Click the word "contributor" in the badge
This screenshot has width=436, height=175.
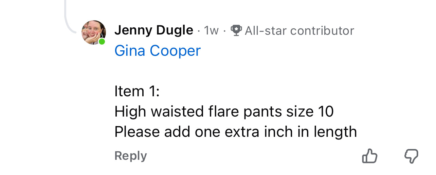323,31
